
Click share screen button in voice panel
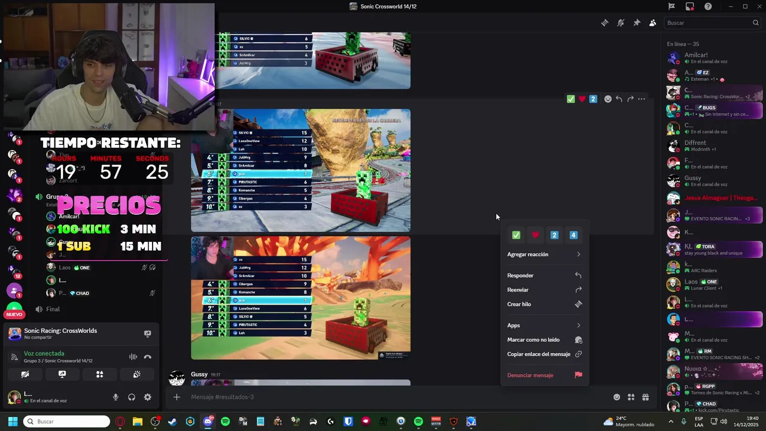(x=62, y=374)
